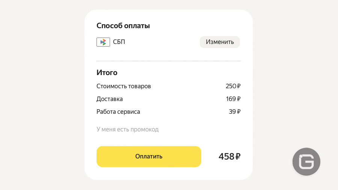Click the 169 delivery price number
The width and height of the screenshot is (338, 190).
231,99
